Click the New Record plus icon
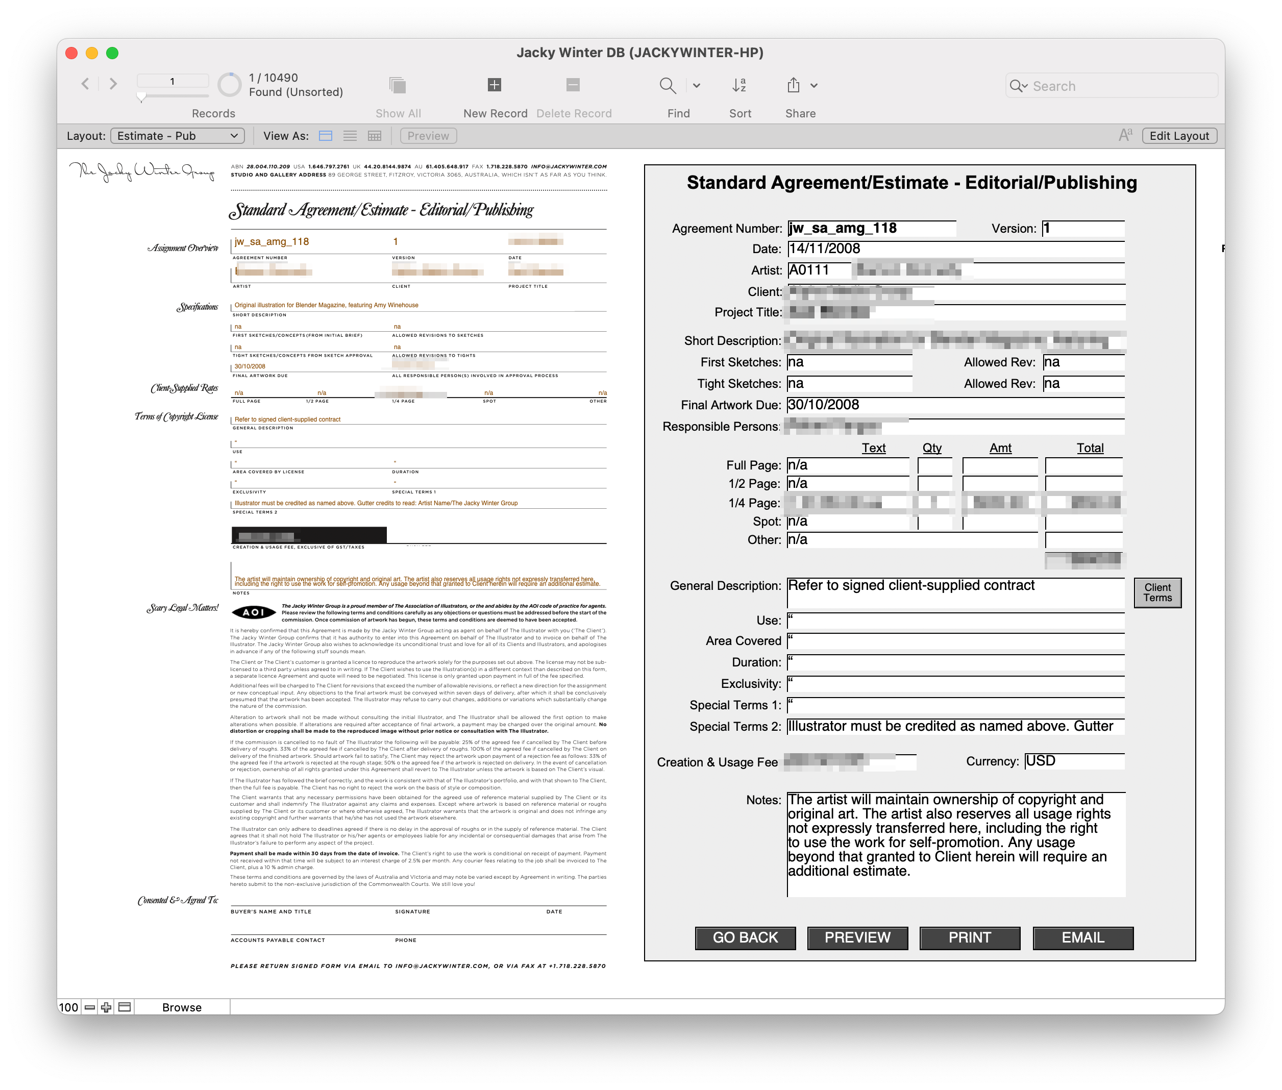The height and width of the screenshot is (1090, 1282). tap(494, 85)
